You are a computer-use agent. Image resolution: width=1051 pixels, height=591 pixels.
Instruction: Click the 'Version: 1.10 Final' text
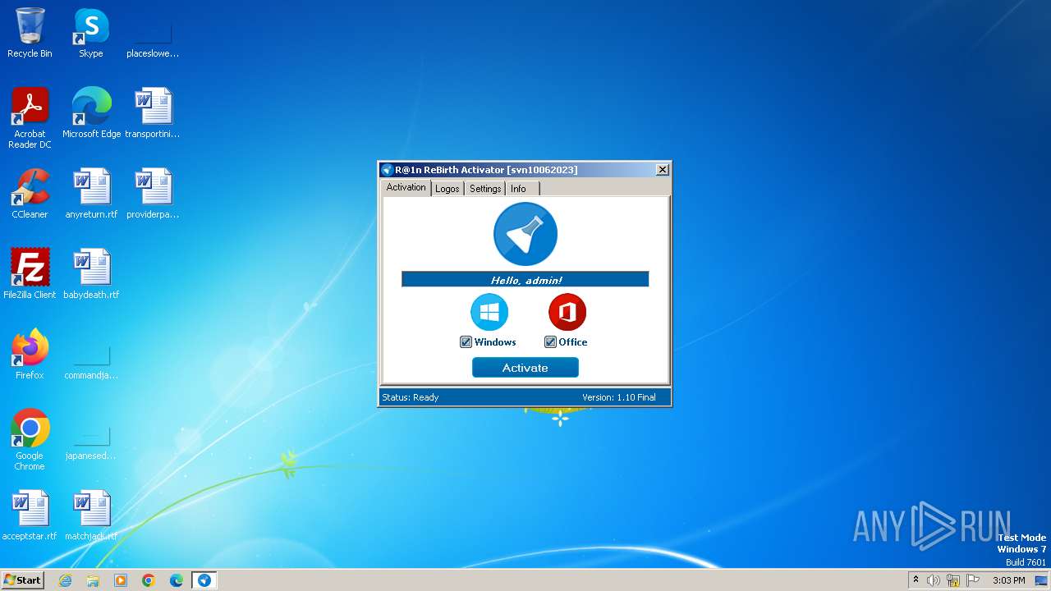point(619,397)
